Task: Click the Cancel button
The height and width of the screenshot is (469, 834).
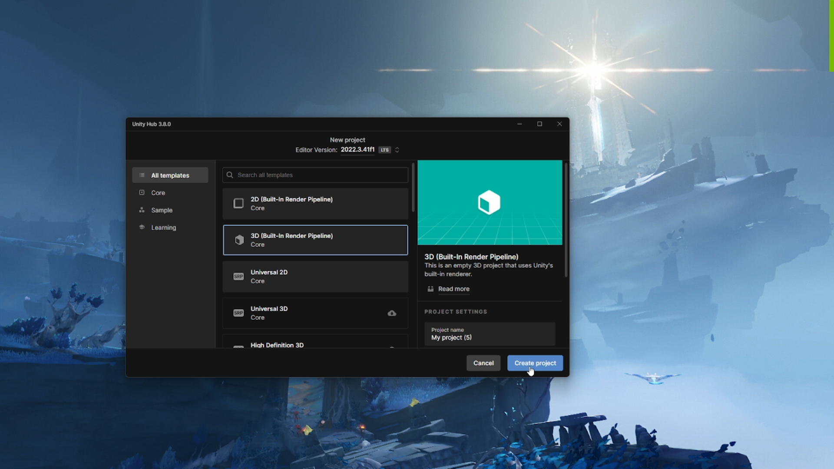Action: click(x=483, y=363)
